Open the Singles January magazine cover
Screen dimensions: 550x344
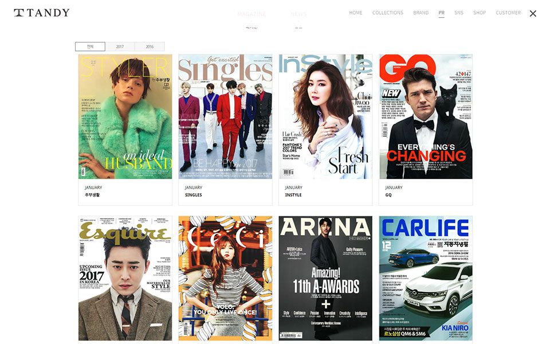[x=225, y=116]
